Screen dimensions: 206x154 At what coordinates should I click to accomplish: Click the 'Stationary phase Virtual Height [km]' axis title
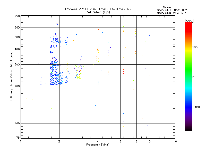pyautogui.click(x=11, y=77)
